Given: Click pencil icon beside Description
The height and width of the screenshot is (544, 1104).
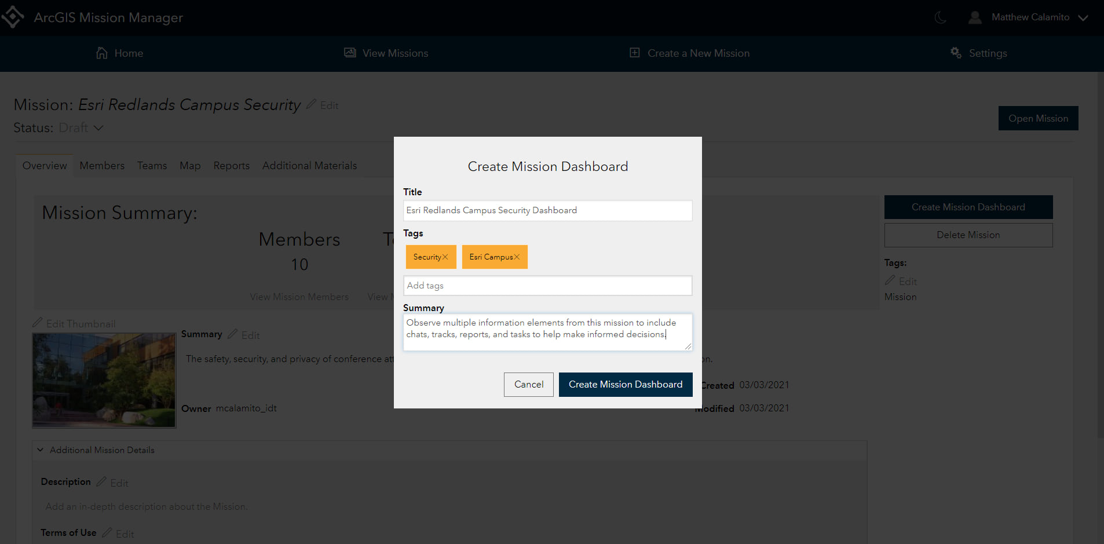Looking at the screenshot, I should pos(101,481).
